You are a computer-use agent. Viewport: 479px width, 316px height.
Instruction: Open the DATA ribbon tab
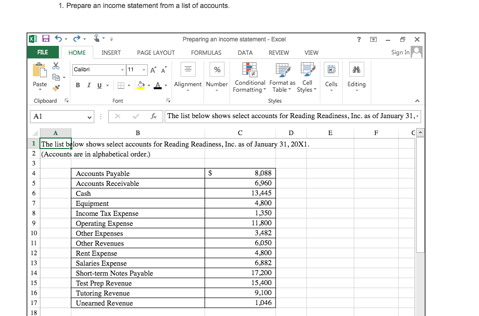(245, 52)
